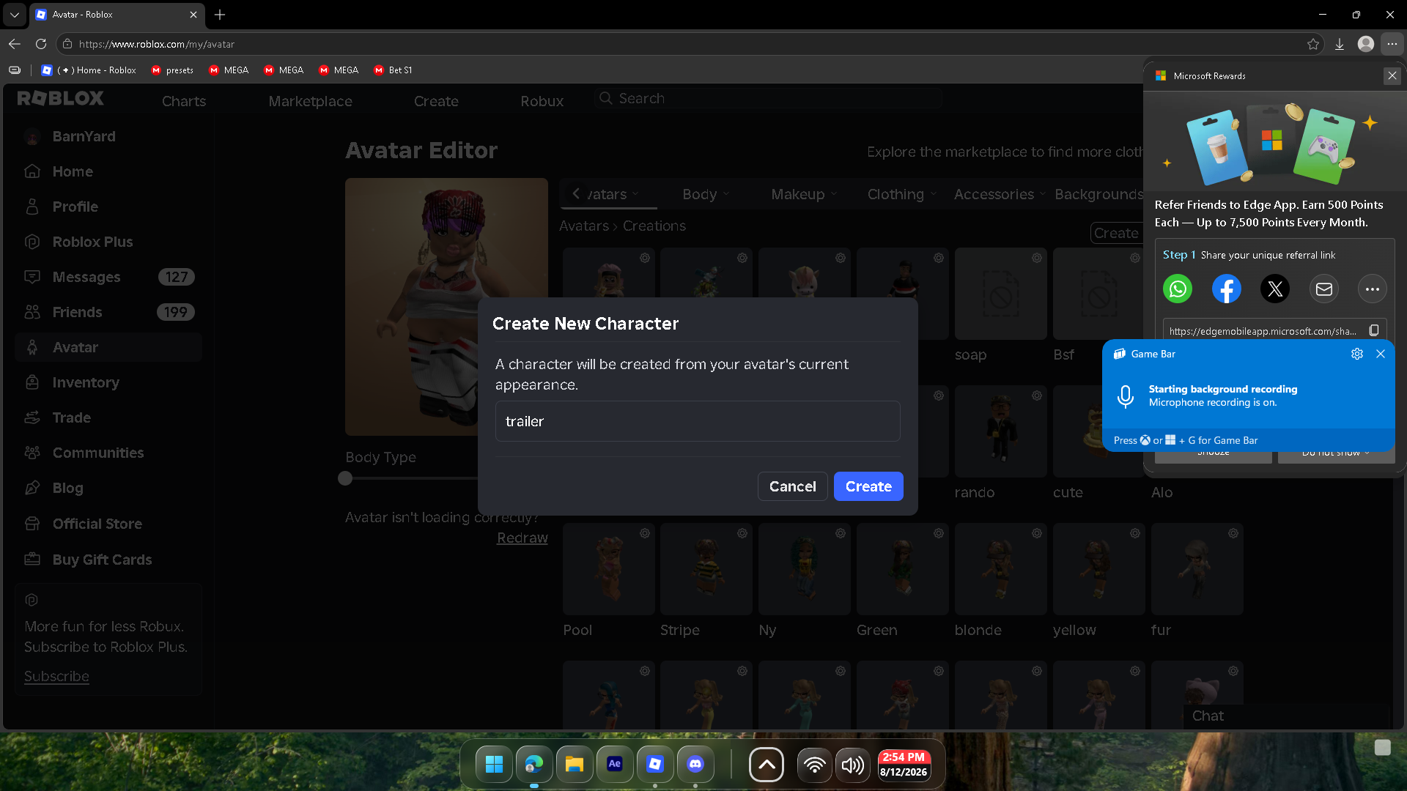This screenshot has height=791, width=1407.
Task: Open Messages in the sidebar
Action: point(108,277)
